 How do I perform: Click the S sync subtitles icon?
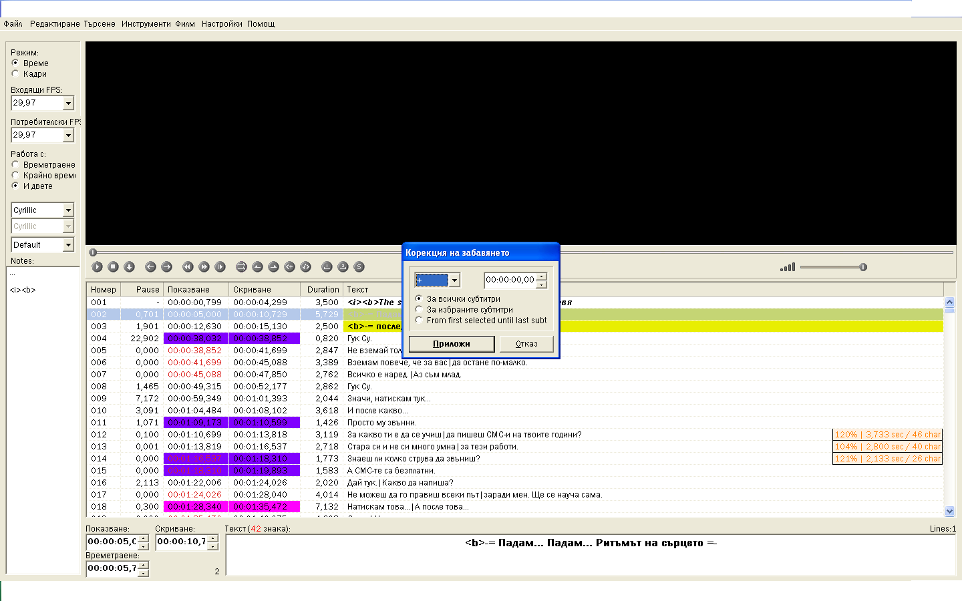pos(359,266)
